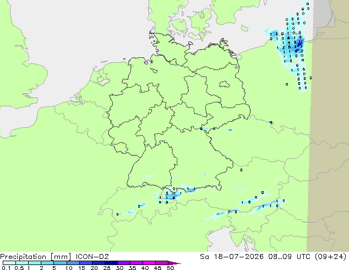The image size is (349, 270).
Task: Select the 2–5 mm legend color box
Action: coord(47,263)
